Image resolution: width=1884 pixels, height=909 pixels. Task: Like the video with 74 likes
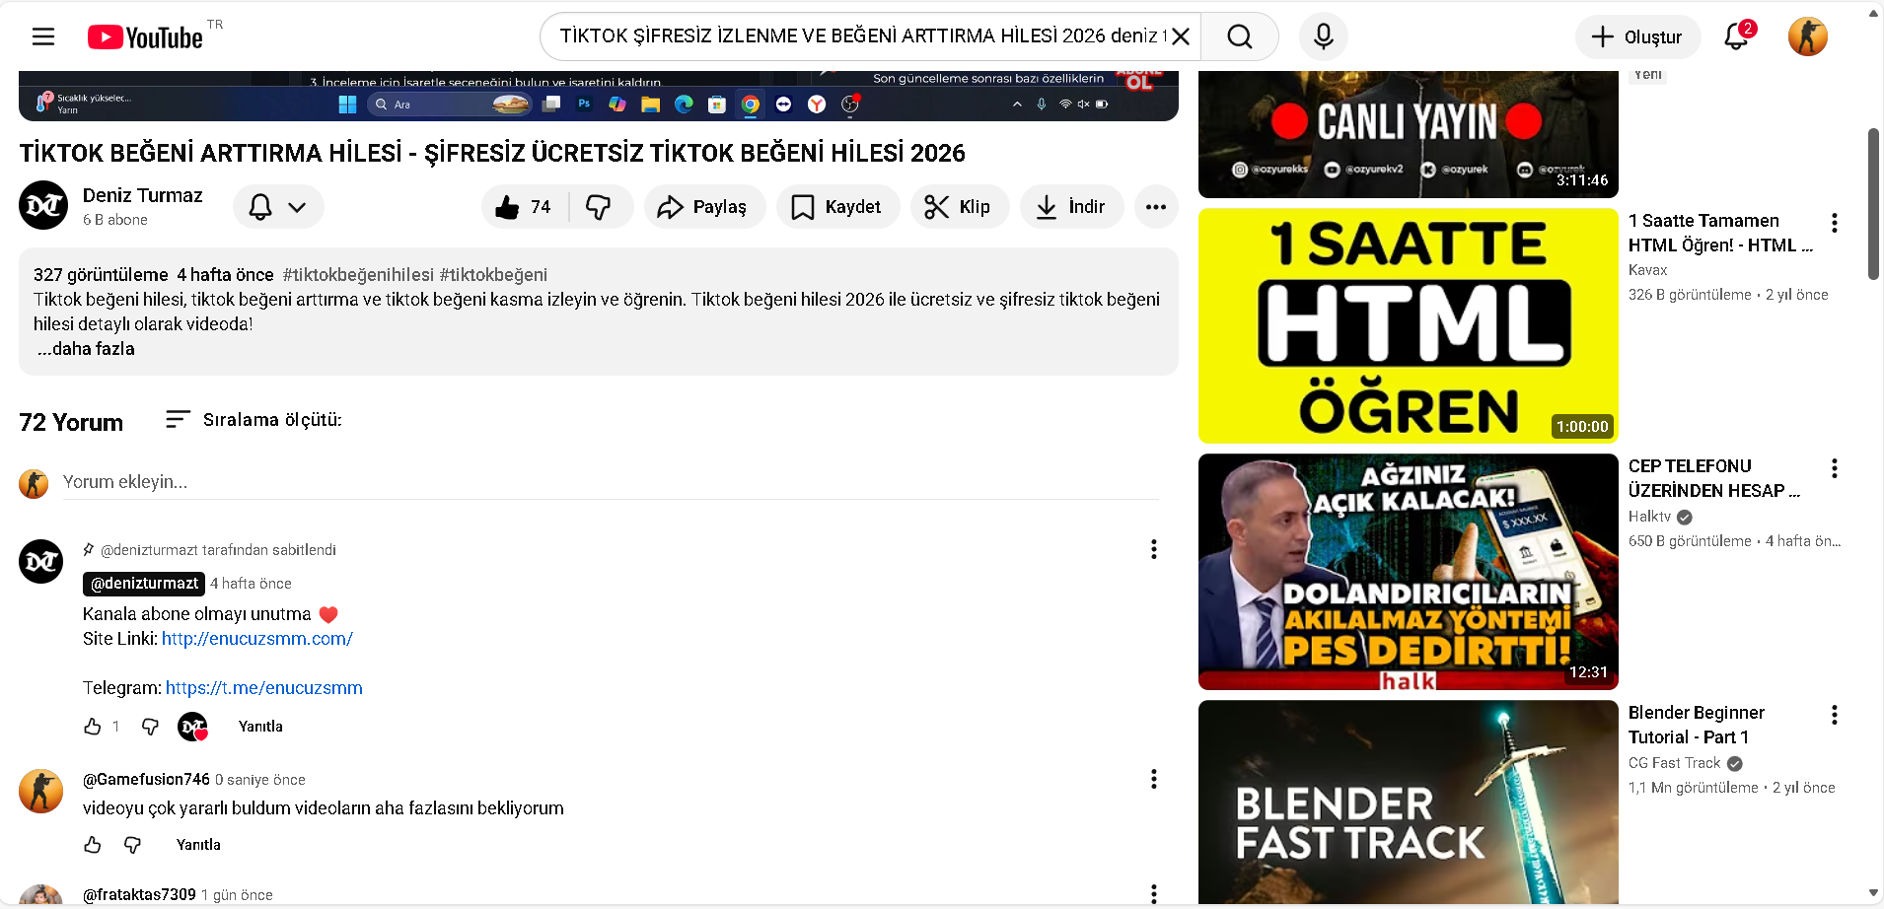[x=524, y=207]
